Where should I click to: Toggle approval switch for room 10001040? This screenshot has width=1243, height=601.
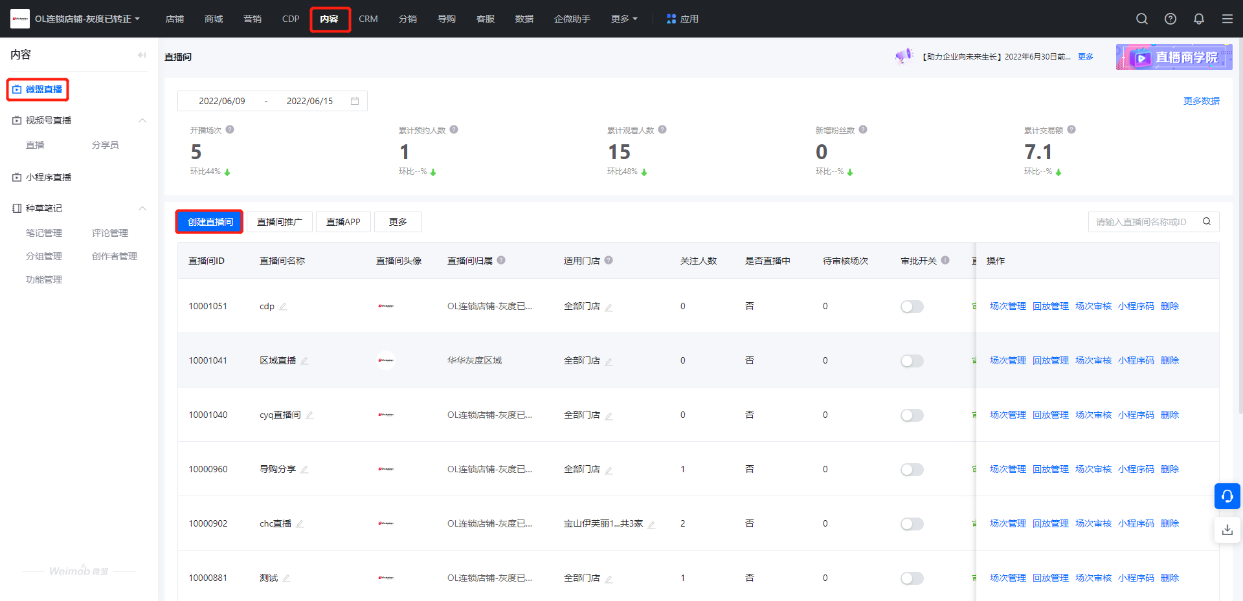(912, 415)
